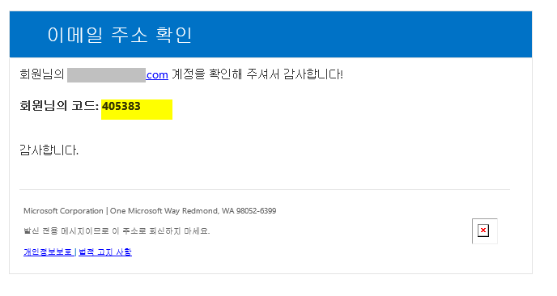557x296 pixels.
Task: Open the 법적 고지 사항 legal link
Action: [x=105, y=252]
